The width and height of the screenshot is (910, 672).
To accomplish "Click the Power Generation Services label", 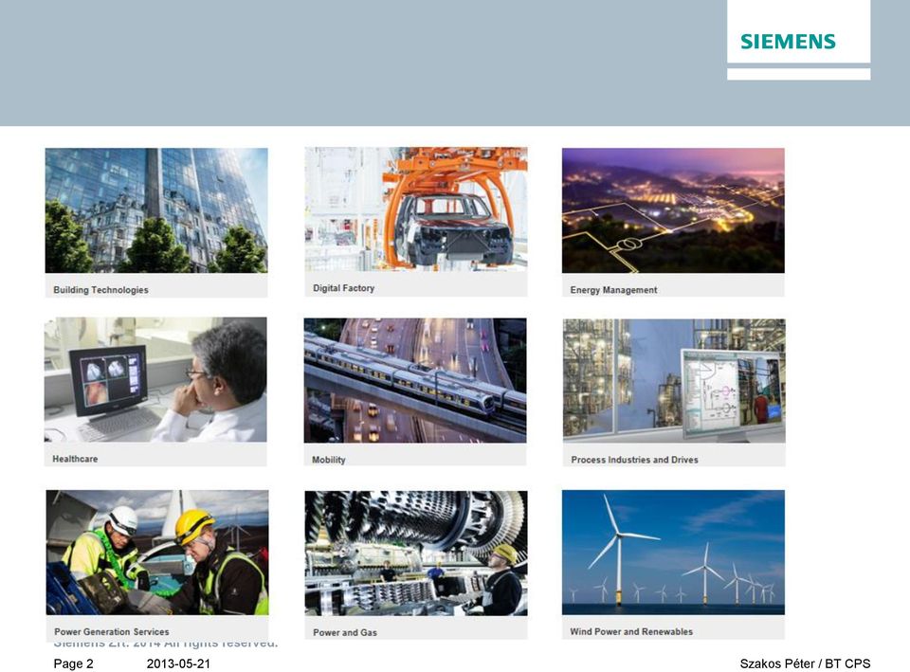I will pos(112,632).
